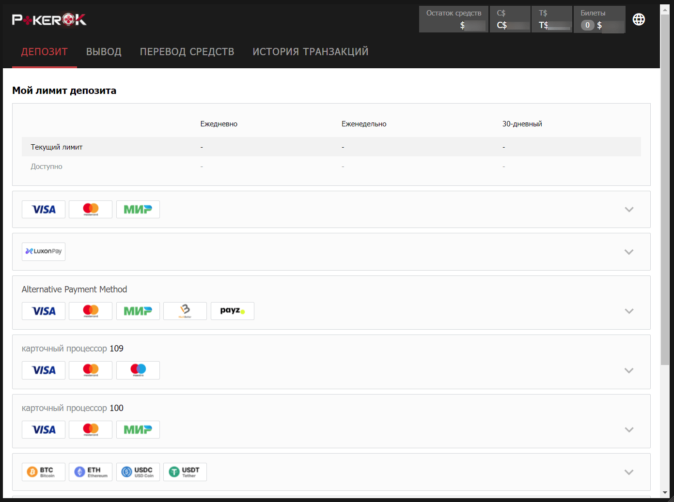Select Maestro in карточный процессор 109
The width and height of the screenshot is (674, 502).
[x=138, y=370]
